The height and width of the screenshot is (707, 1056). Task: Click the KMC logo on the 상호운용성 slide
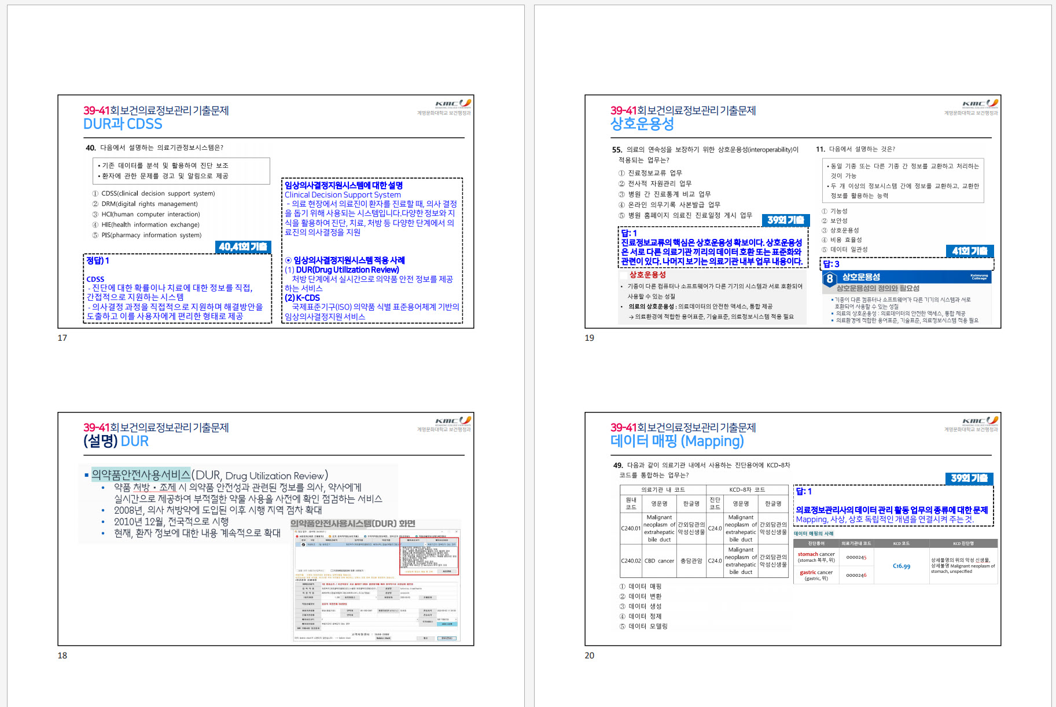980,103
